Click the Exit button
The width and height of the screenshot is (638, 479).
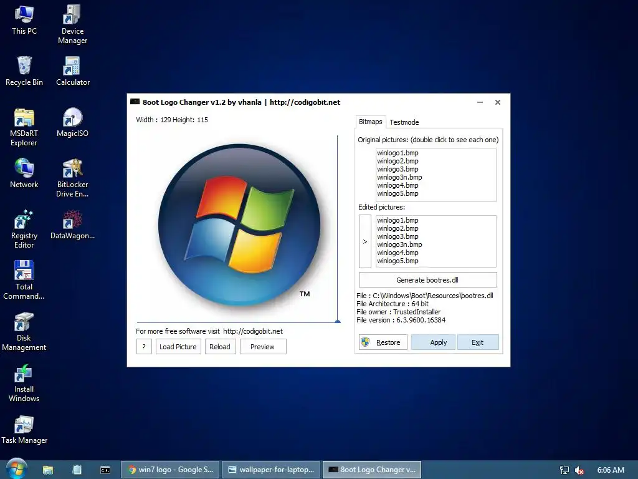(x=478, y=342)
